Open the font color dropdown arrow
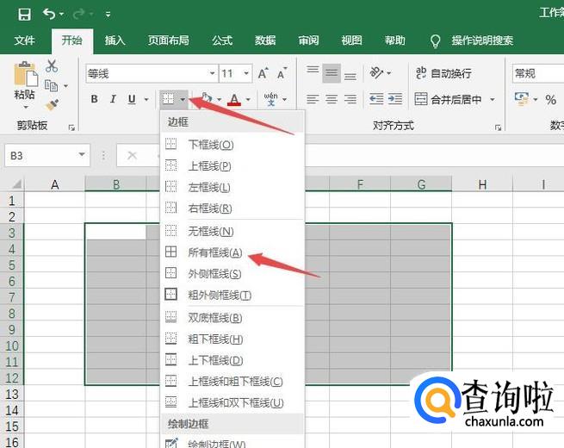564x448 pixels. 248,99
